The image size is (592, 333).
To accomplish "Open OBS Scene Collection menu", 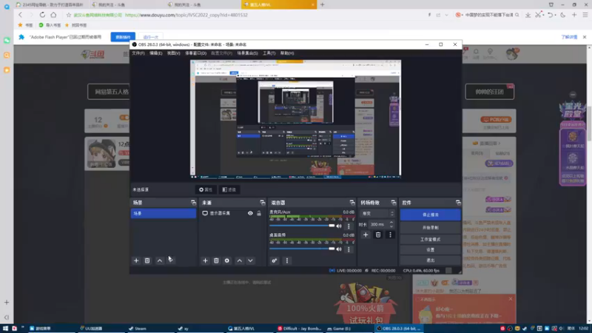I will tap(247, 53).
